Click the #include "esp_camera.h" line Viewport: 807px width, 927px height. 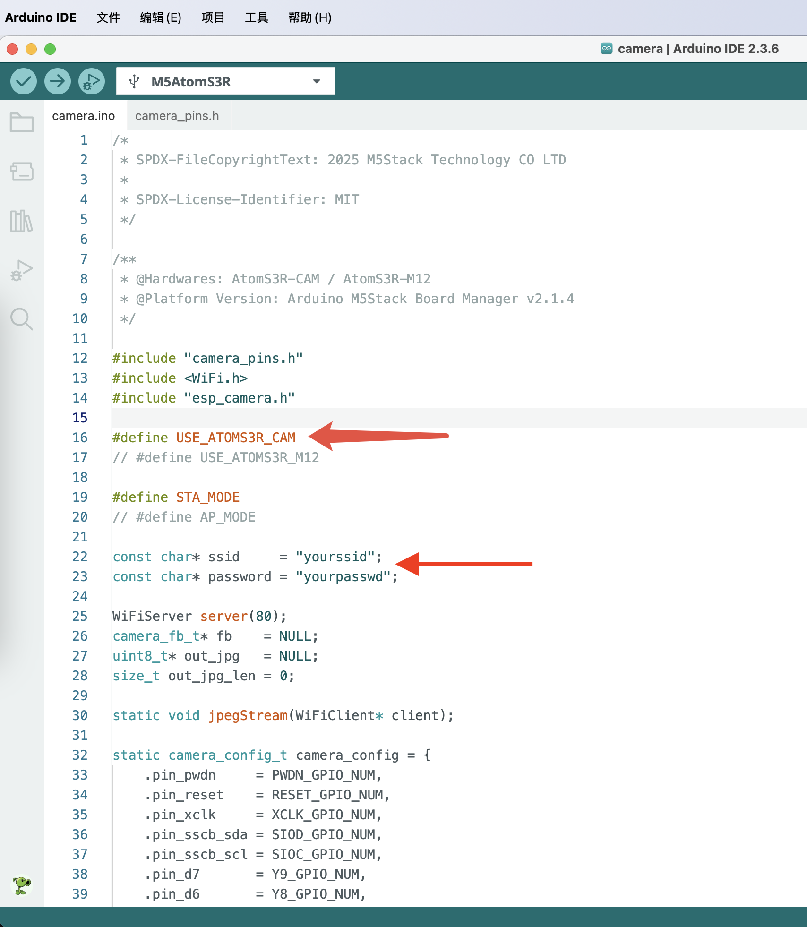point(204,398)
